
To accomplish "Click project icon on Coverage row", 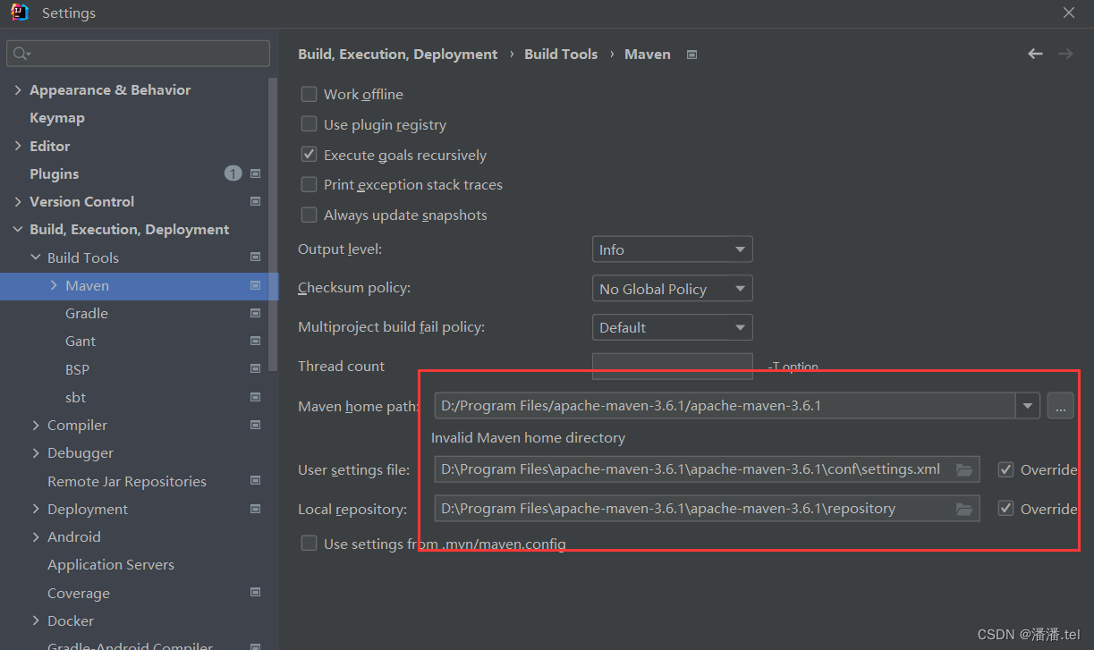I will coord(255,593).
